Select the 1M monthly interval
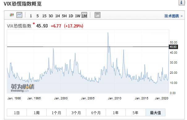This screenshot has height=120, width=187. pyautogui.click(x=84, y=15)
